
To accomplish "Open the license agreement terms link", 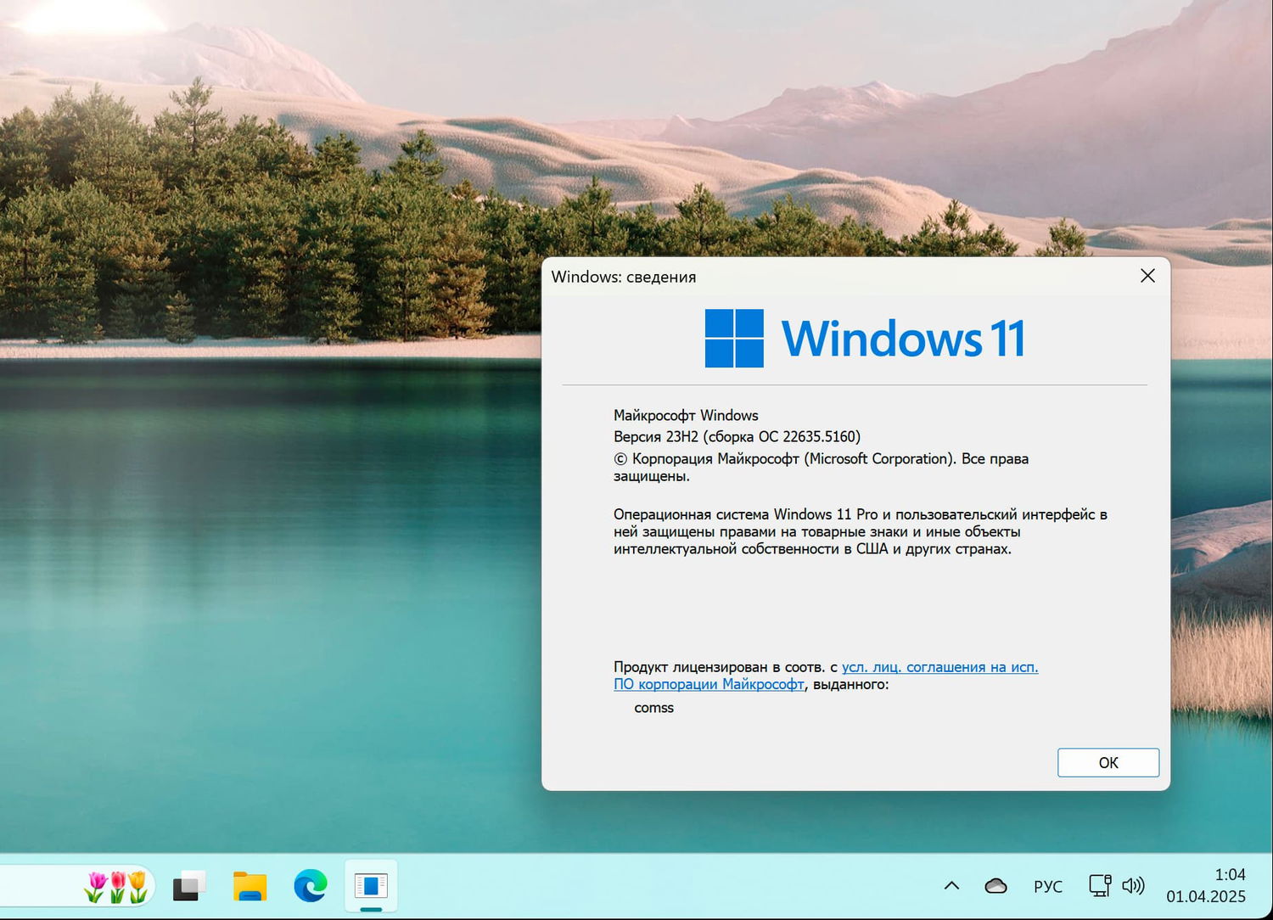I will coord(940,667).
